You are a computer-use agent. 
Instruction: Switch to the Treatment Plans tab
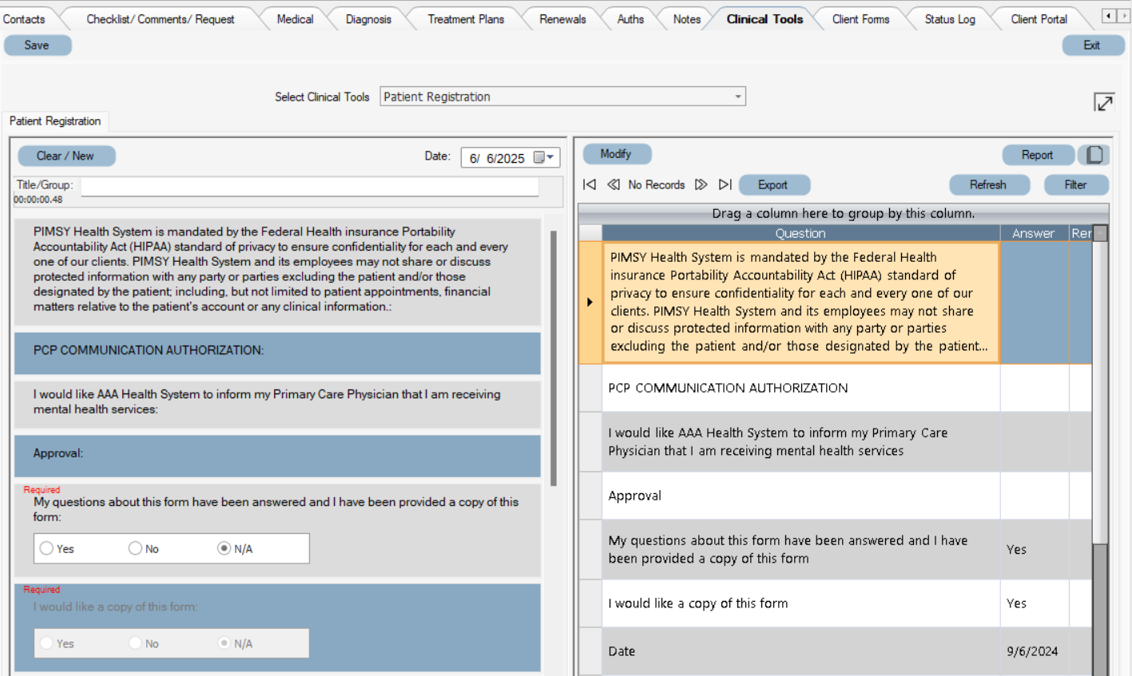coord(465,18)
